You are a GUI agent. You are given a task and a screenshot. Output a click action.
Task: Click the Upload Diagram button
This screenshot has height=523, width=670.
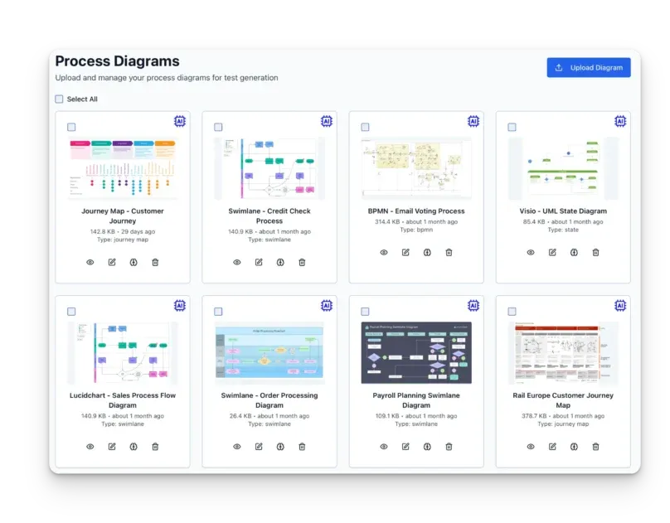click(589, 67)
